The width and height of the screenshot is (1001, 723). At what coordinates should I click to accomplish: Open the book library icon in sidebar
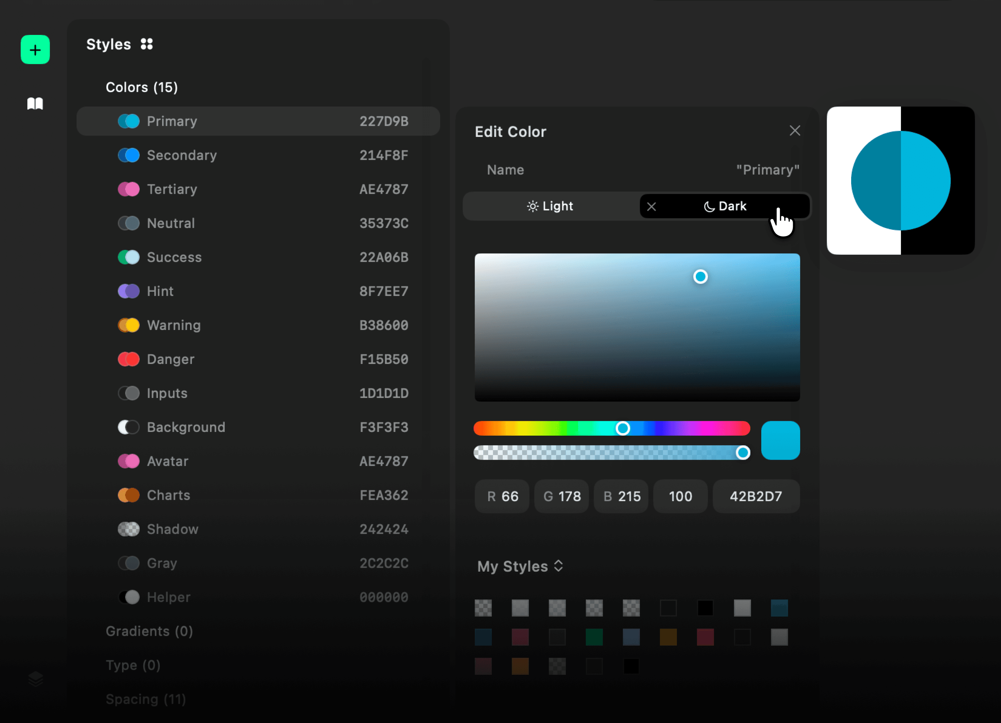click(x=35, y=104)
